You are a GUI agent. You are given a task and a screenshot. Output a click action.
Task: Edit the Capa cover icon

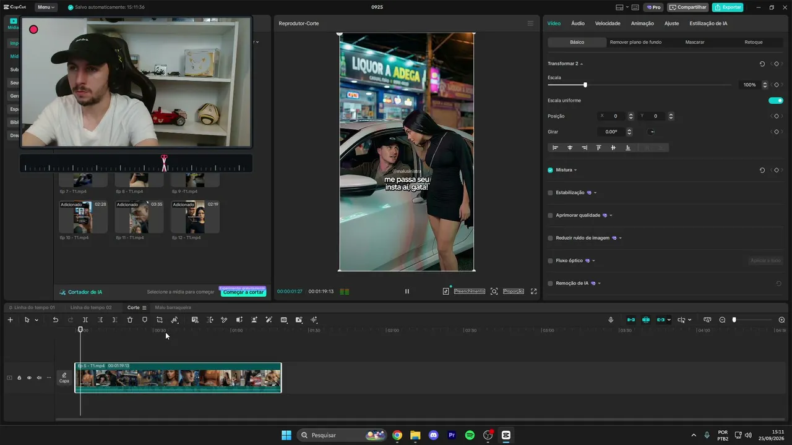click(64, 378)
